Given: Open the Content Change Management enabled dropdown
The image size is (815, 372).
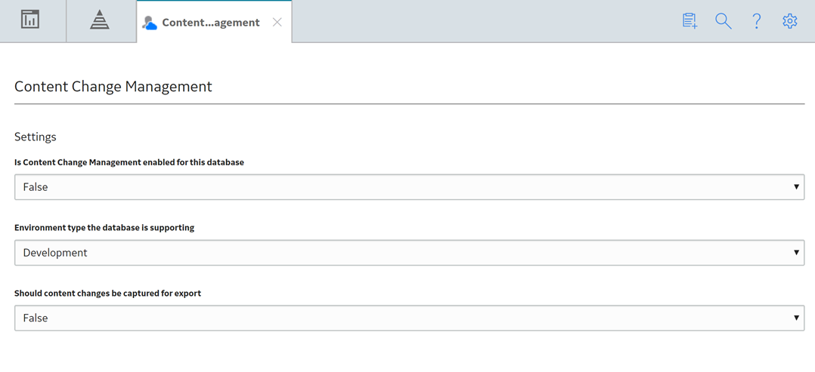Looking at the screenshot, I should pyautogui.click(x=410, y=187).
